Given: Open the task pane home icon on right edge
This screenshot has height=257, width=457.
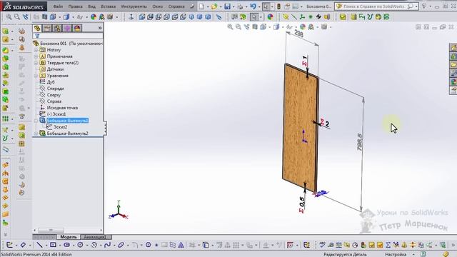Looking at the screenshot, I should [x=453, y=48].
